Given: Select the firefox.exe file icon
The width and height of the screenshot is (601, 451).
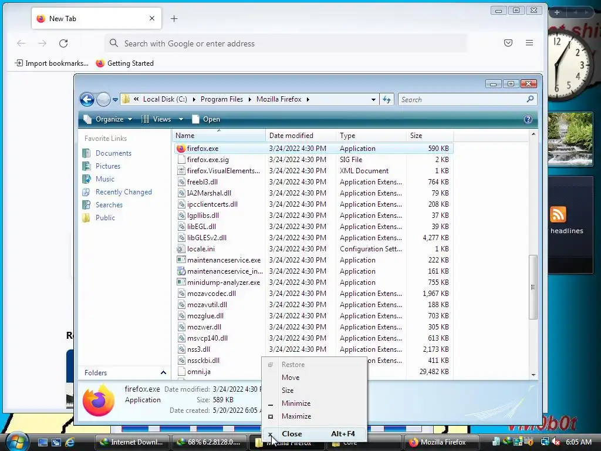Looking at the screenshot, I should 181,149.
